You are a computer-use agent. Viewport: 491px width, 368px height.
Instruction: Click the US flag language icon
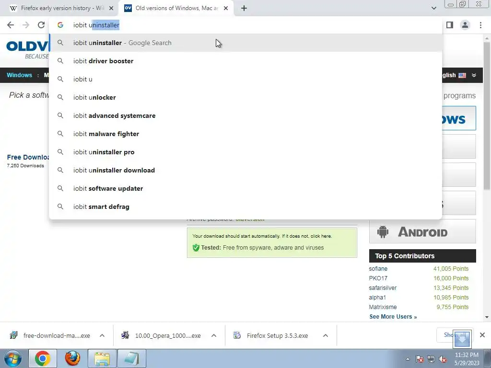tap(462, 75)
